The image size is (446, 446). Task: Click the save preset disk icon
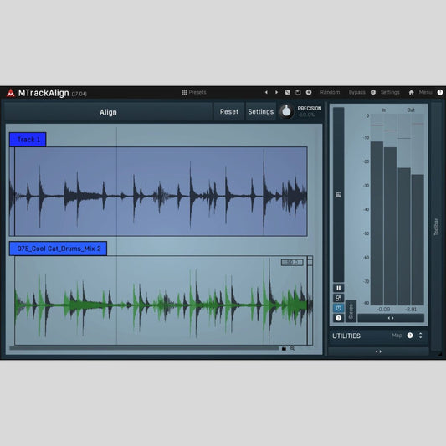(x=298, y=92)
